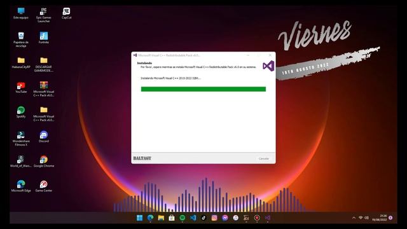Open the iTunes music taskbar icon
The height and width of the screenshot is (229, 407).
point(236,218)
